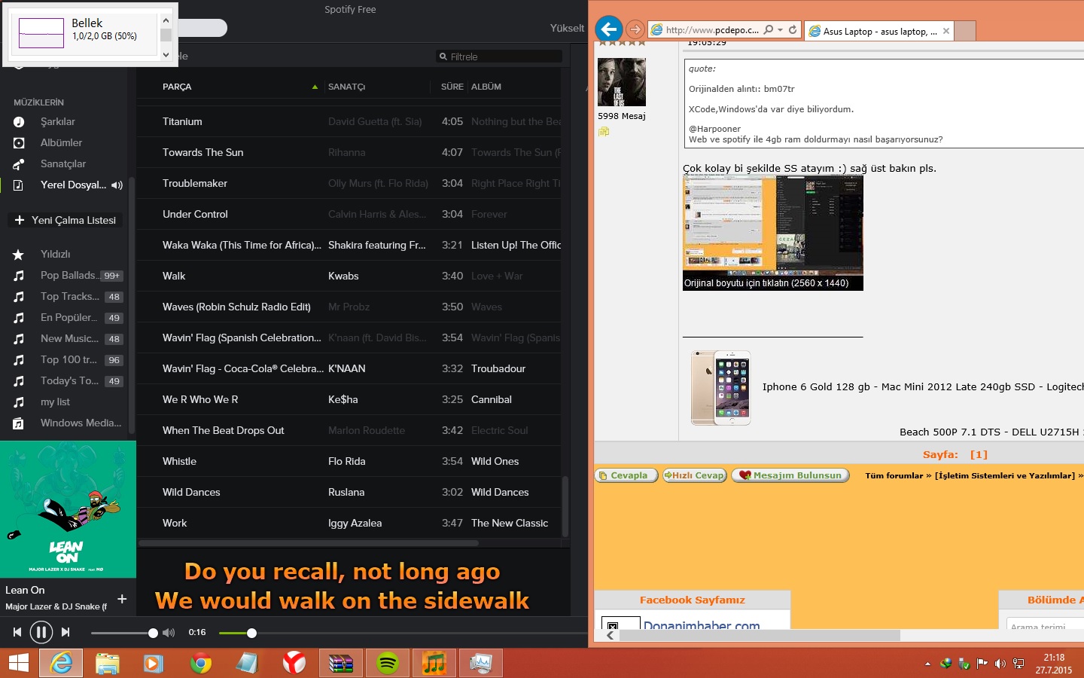This screenshot has height=678, width=1084.
Task: Open the En Popüler playlist
Action: 68,317
